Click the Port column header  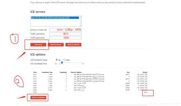tap(128, 72)
